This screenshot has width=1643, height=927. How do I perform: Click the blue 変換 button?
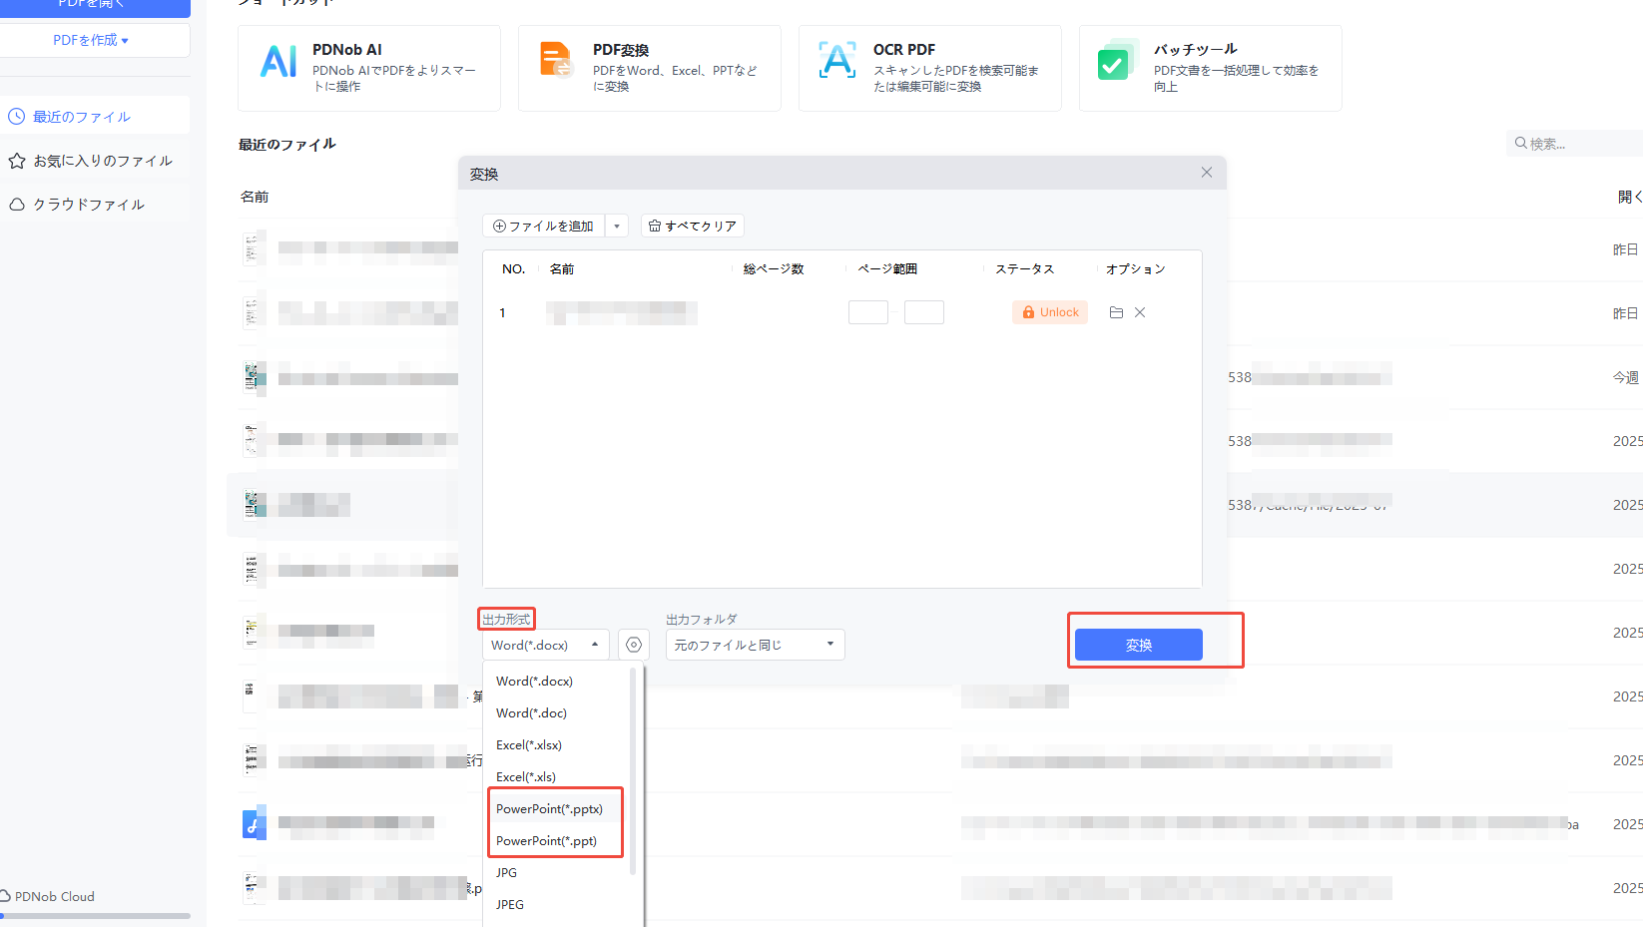click(x=1139, y=645)
